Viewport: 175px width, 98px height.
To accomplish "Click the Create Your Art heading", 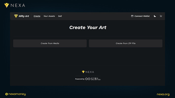I will (88, 28).
